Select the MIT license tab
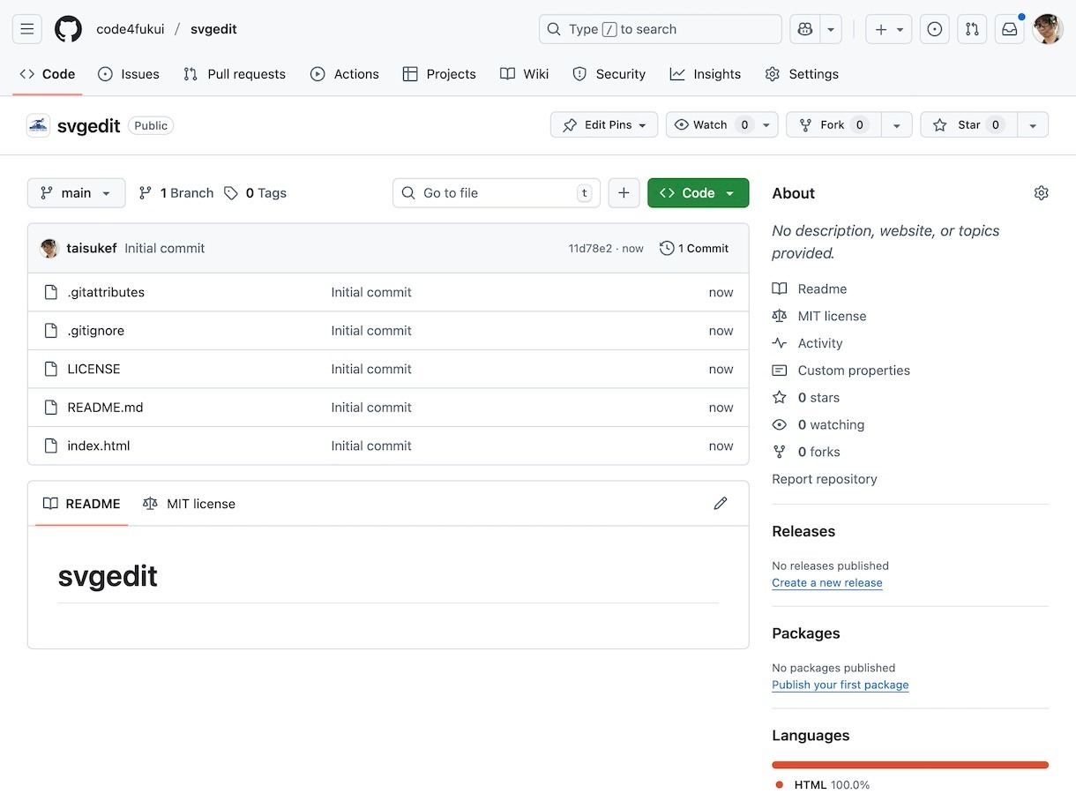The width and height of the screenshot is (1076, 809). point(189,504)
